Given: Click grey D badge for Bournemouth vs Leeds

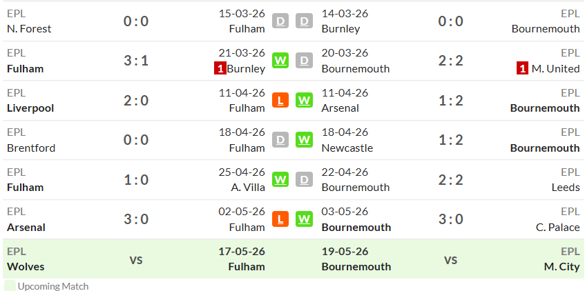Looking at the screenshot, I should pyautogui.click(x=304, y=179).
